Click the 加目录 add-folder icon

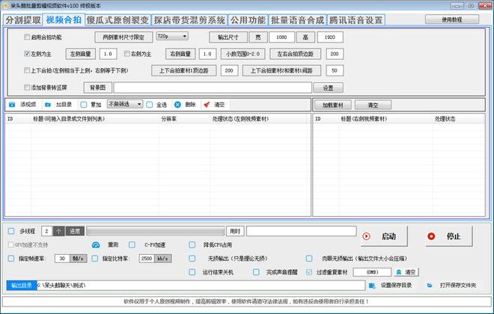pos(48,105)
